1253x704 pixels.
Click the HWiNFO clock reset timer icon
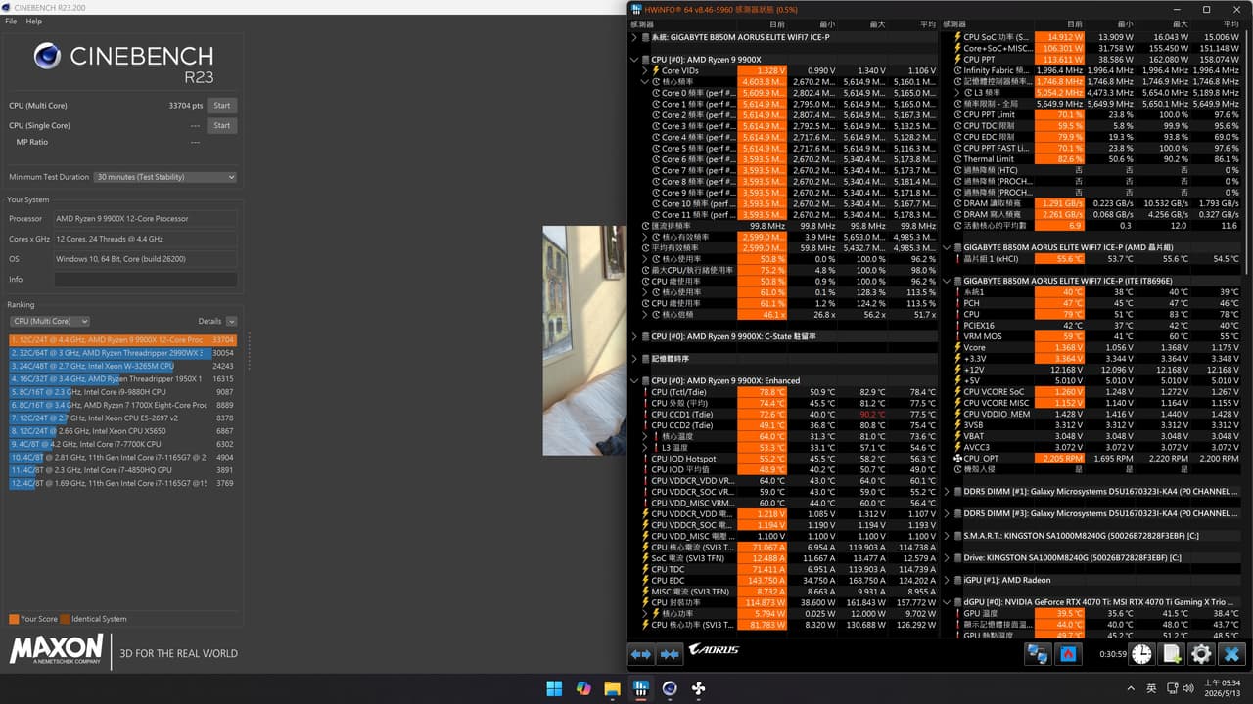[x=1141, y=653]
